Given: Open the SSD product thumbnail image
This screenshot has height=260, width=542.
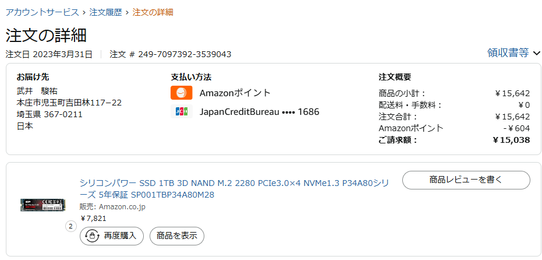Looking at the screenshot, I should click(42, 205).
